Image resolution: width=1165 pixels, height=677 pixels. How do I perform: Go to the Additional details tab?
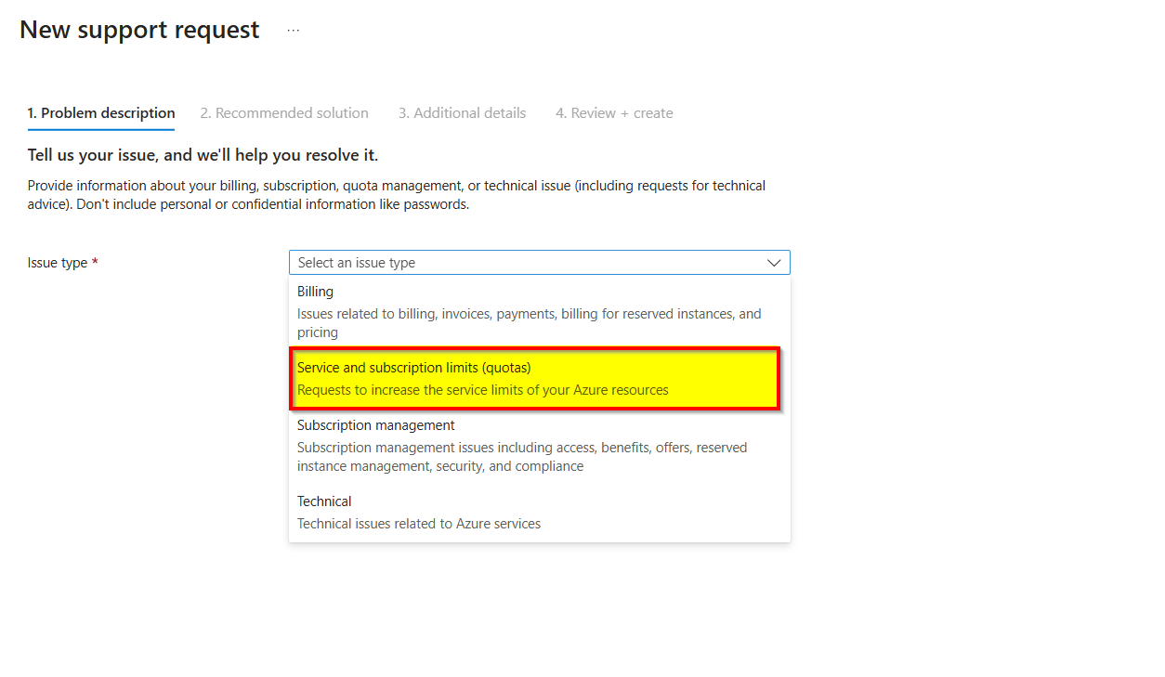(463, 113)
